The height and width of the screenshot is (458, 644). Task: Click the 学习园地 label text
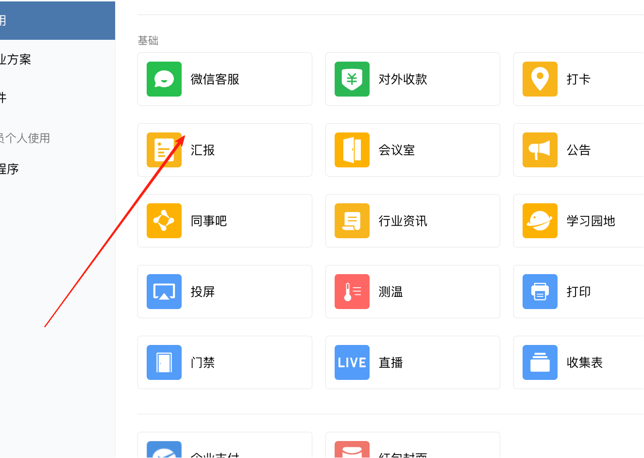coord(591,221)
